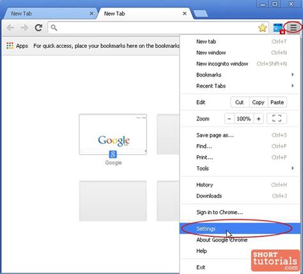The image size is (303, 274).
Task: Minimize the Chrome window
Action: (x=263, y=4)
